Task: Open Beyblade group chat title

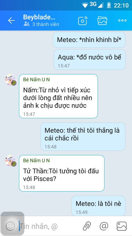Action: (x=39, y=17)
